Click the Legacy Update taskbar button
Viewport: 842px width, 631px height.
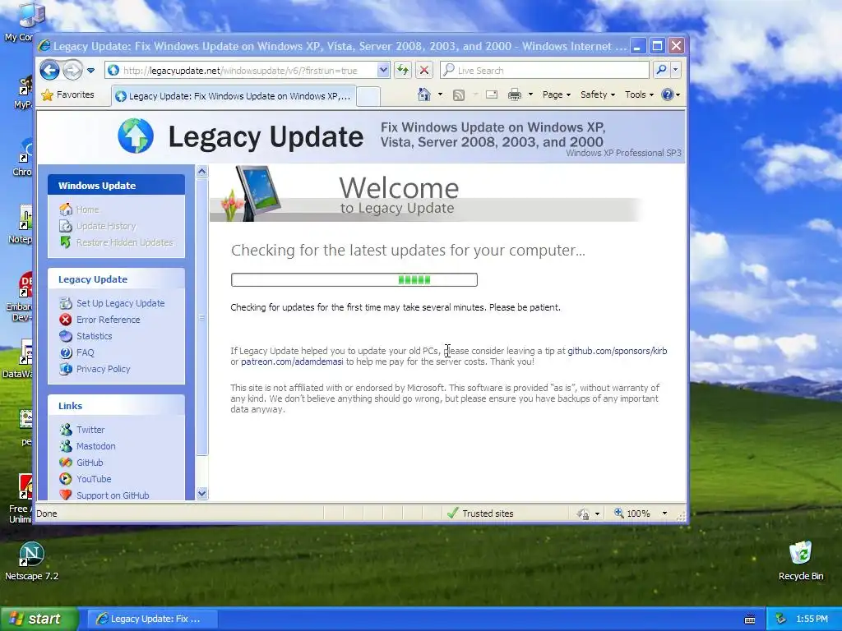pos(152,619)
